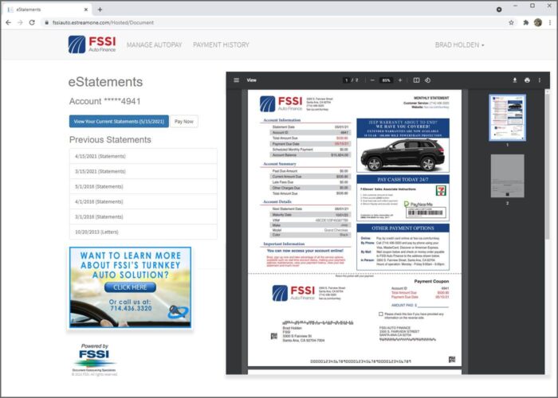Reload the eStatements page
This screenshot has height=398, width=558.
point(32,22)
